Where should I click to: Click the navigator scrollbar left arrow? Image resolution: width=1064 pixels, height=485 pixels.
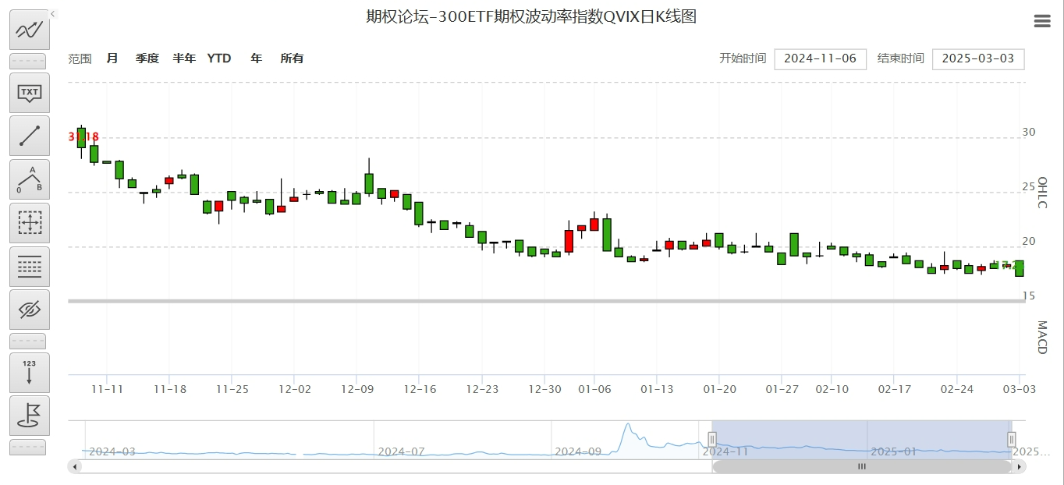(75, 467)
